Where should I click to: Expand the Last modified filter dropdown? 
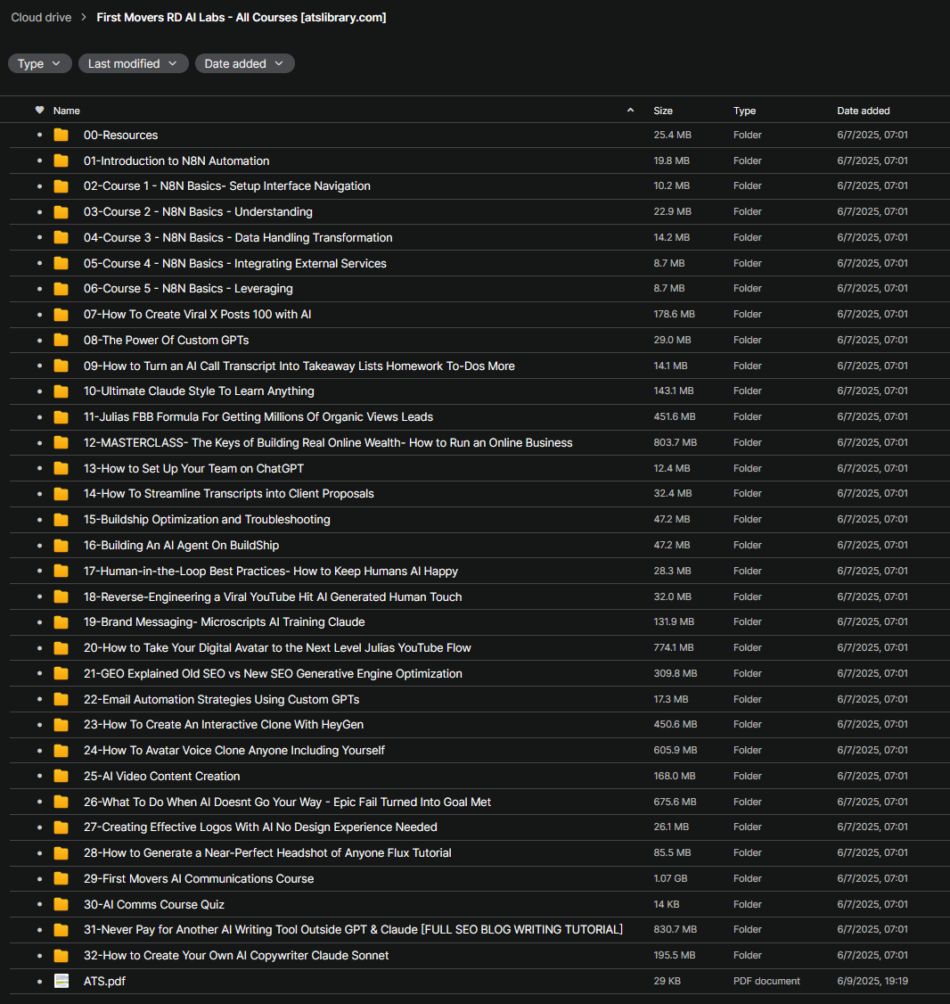click(x=133, y=63)
